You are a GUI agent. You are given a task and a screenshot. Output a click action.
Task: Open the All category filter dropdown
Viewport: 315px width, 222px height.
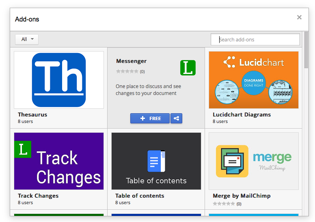click(27, 39)
